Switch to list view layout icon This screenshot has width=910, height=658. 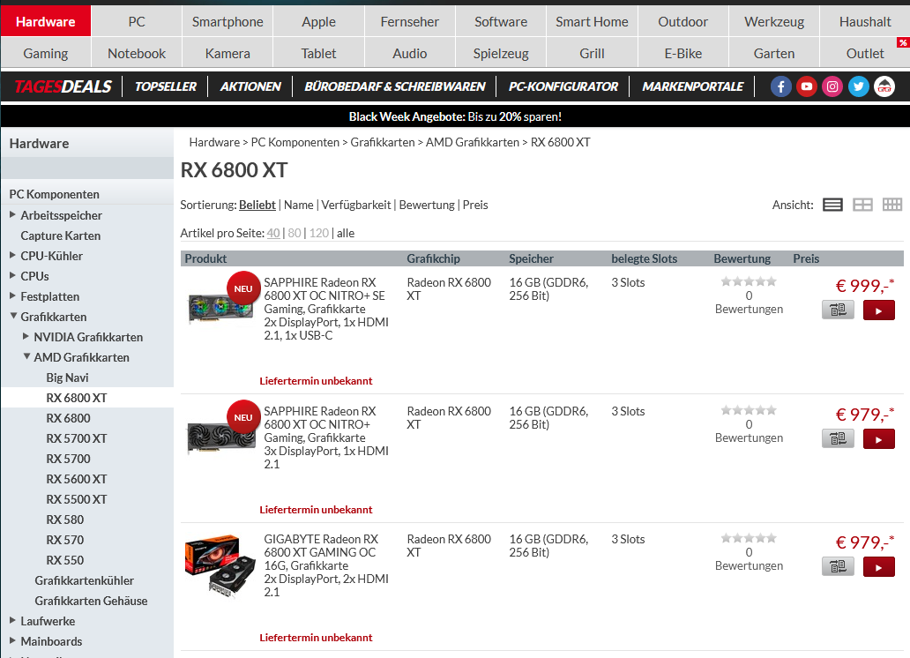pos(832,205)
